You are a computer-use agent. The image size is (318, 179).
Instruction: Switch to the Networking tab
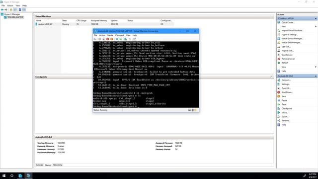click(58, 165)
